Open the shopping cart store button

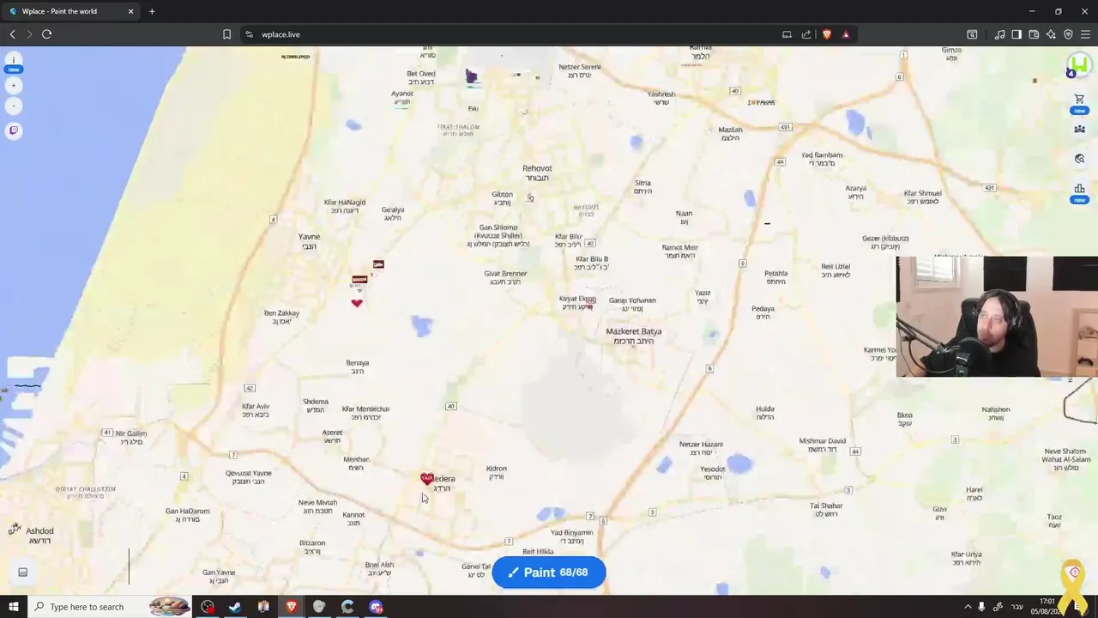1079,100
